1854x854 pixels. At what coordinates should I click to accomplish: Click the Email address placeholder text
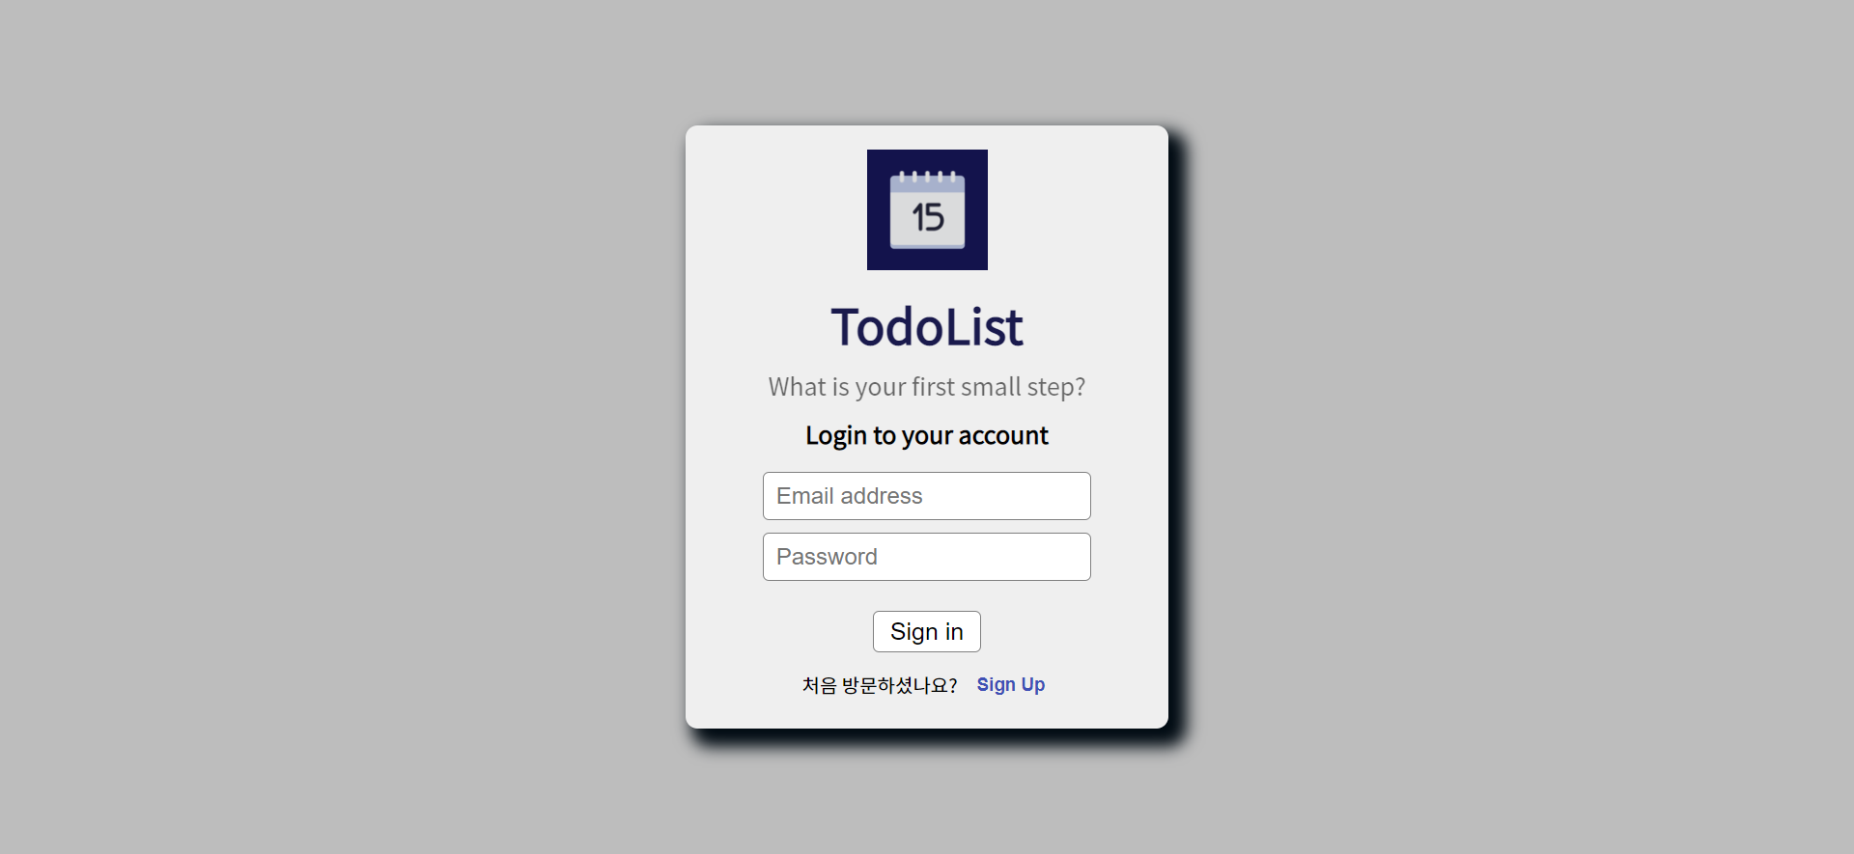pyautogui.click(x=849, y=495)
